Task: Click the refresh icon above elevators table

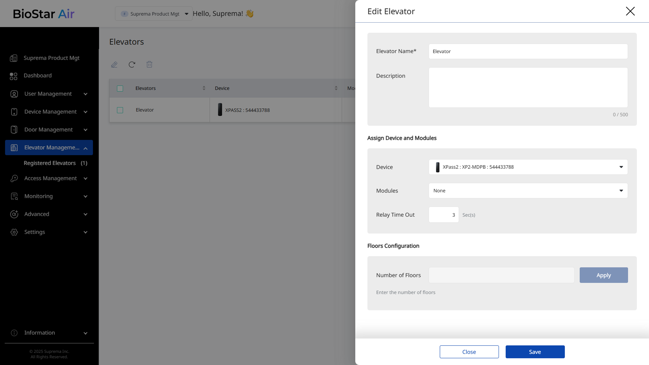Action: click(132, 65)
